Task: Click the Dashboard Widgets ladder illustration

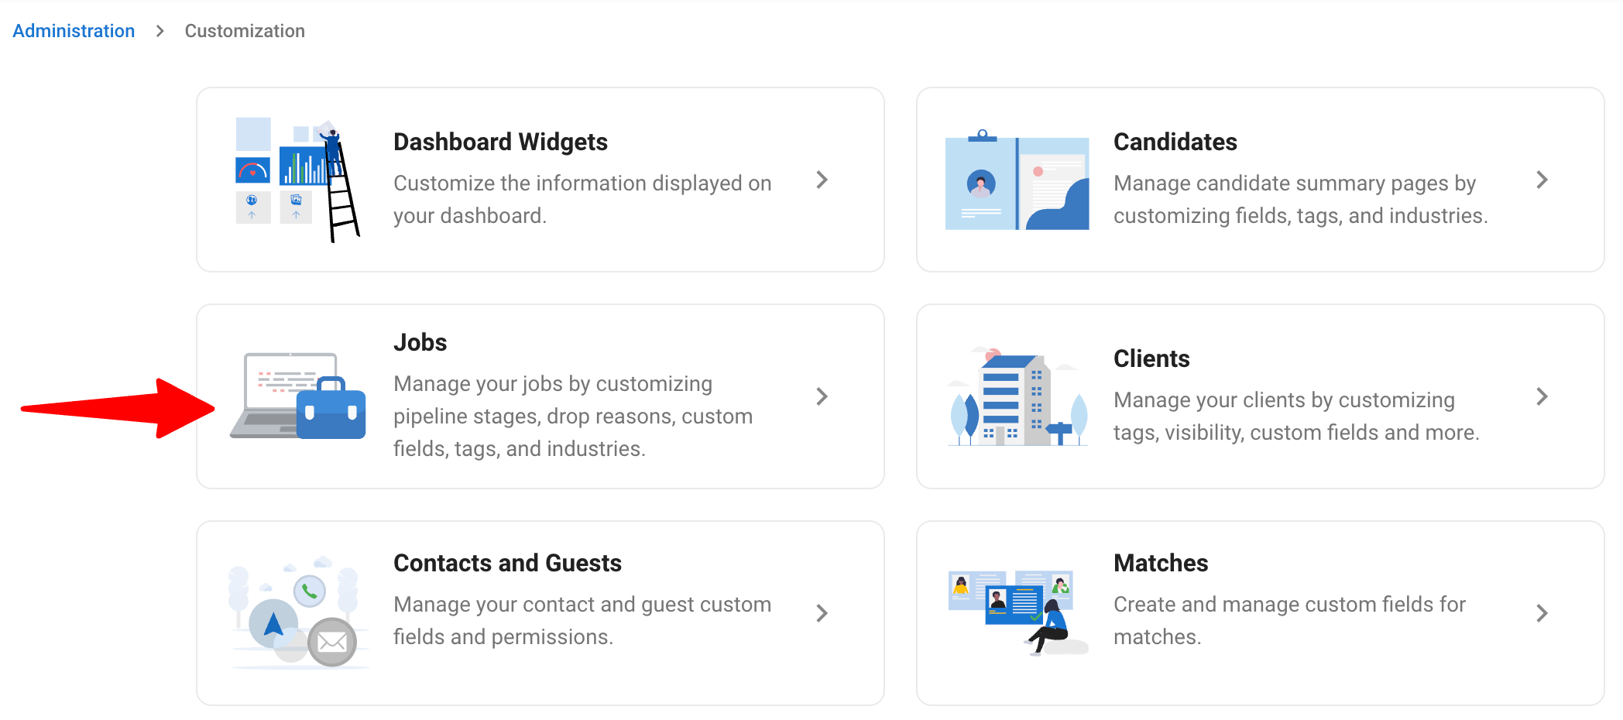Action: pos(298,180)
